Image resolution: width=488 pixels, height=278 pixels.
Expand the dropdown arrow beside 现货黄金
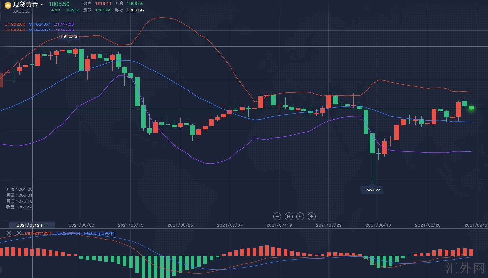pos(42,5)
